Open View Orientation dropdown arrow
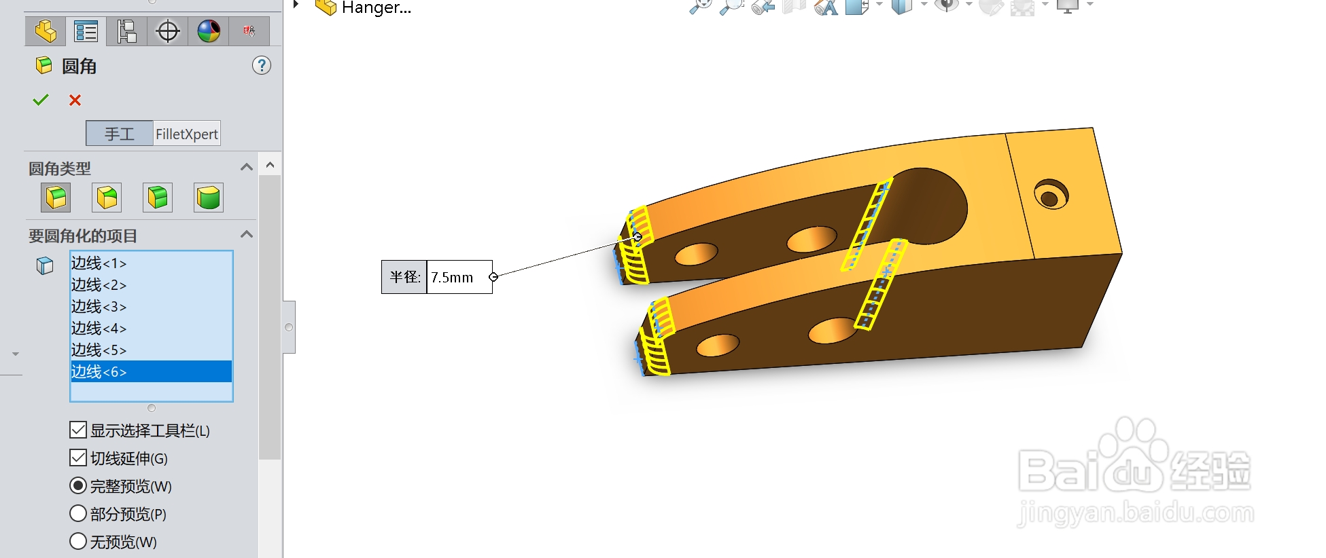 click(x=879, y=5)
